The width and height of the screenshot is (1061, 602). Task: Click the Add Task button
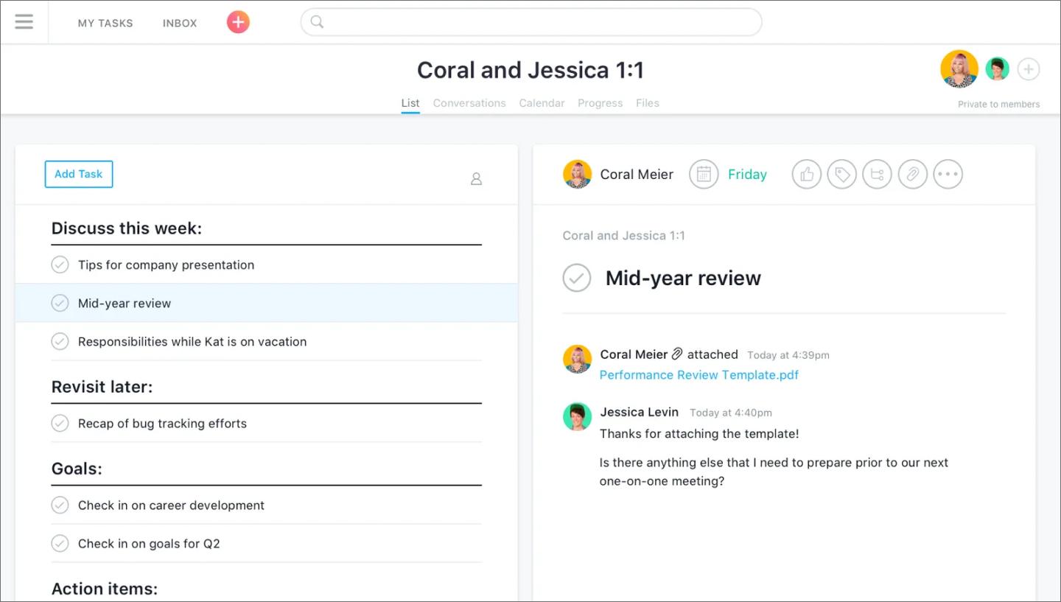[x=79, y=174]
